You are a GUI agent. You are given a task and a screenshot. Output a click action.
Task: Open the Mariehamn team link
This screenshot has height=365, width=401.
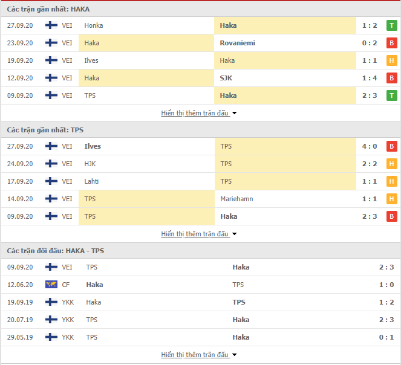(237, 199)
